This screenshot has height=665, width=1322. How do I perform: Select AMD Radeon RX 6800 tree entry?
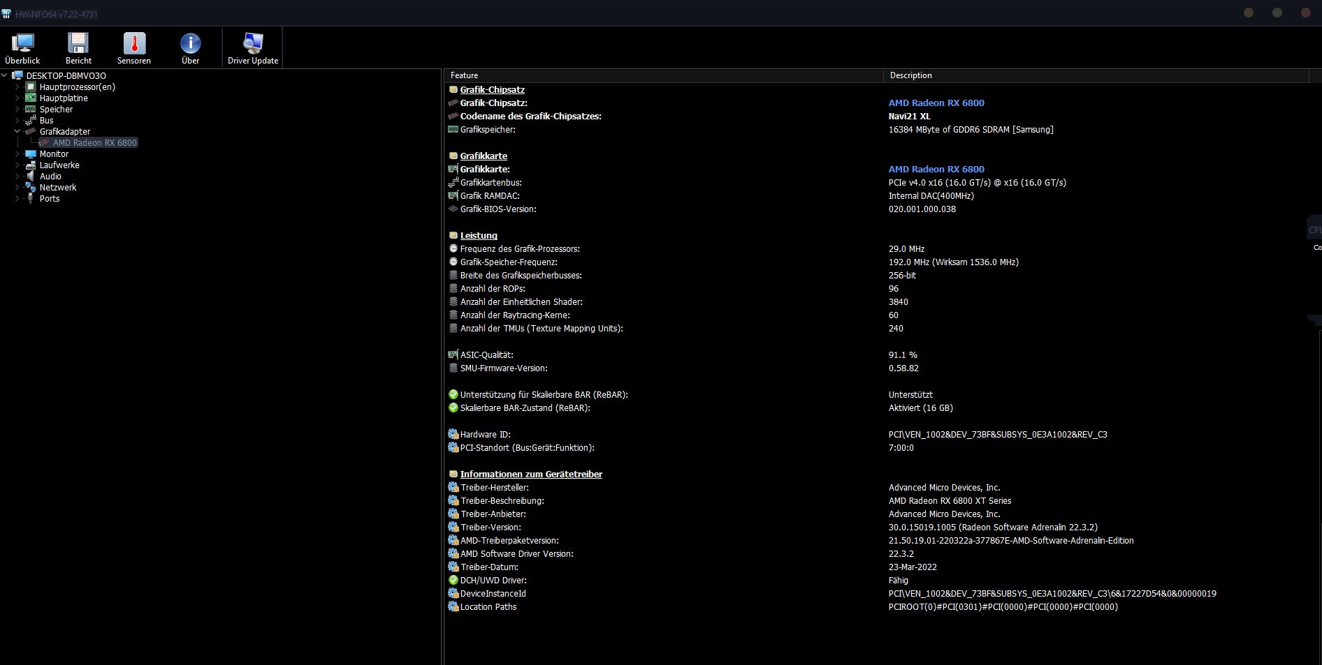tap(95, 143)
